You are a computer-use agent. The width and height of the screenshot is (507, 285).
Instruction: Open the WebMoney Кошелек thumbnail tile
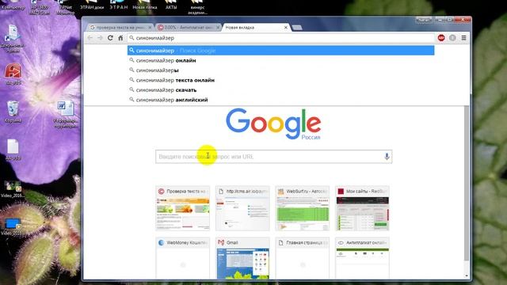[183, 258]
